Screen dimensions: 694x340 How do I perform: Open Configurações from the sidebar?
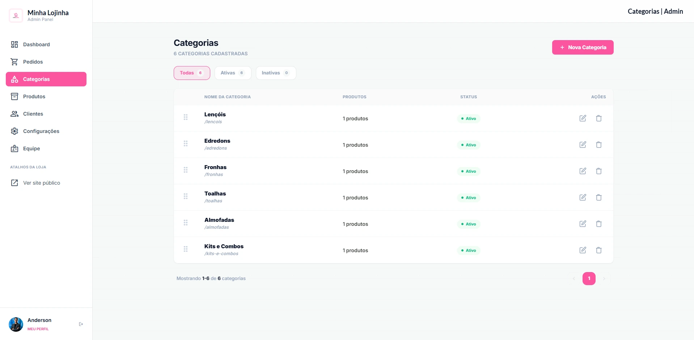[41, 131]
